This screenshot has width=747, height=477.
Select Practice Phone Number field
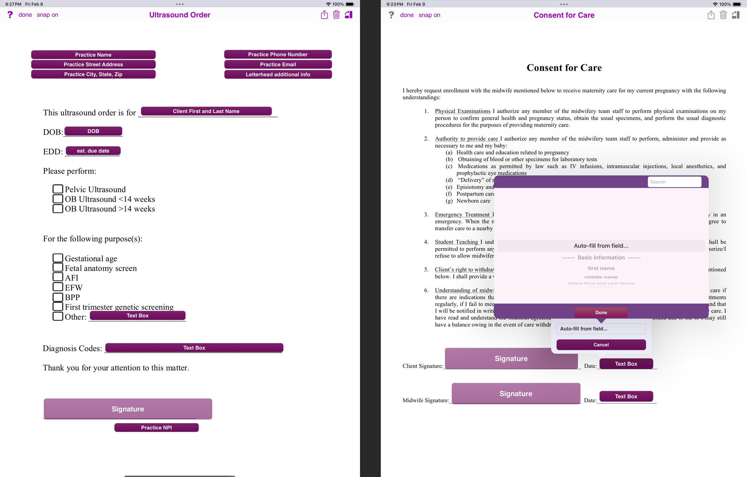coord(278,54)
